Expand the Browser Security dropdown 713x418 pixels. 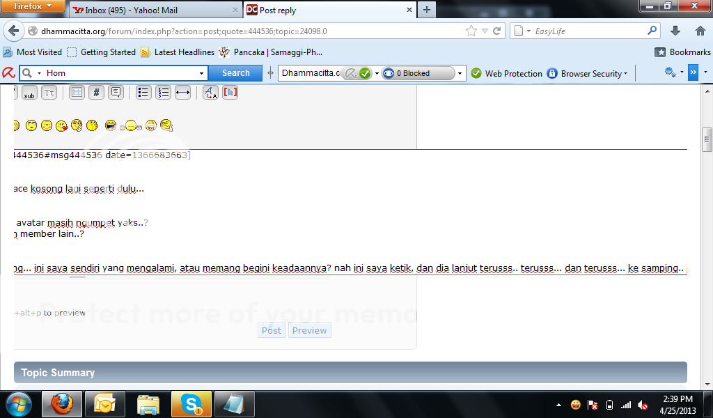593,73
